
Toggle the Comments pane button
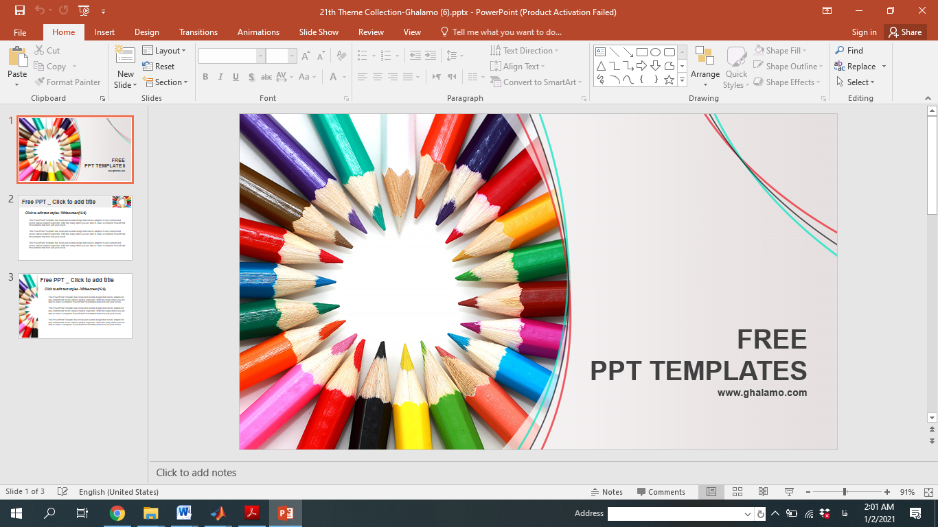(x=661, y=492)
